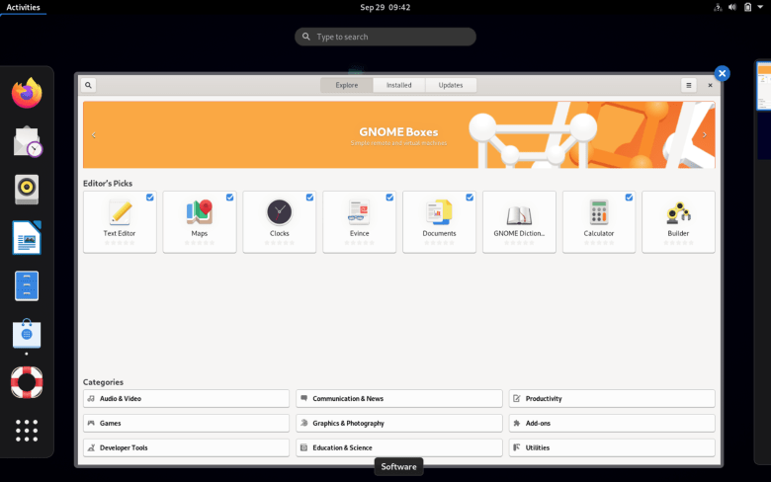
Task: Open Utilities category
Action: coord(612,447)
